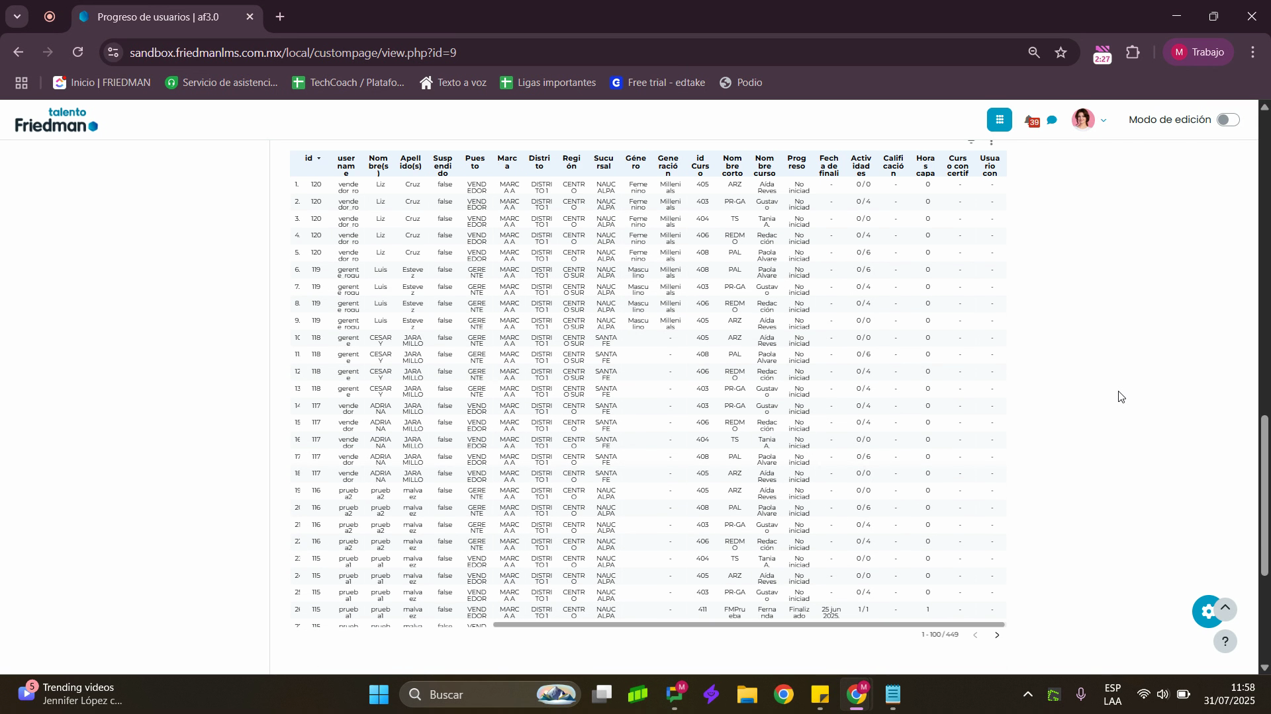The height and width of the screenshot is (714, 1271).
Task: Open table three-dot options menu
Action: point(991,141)
